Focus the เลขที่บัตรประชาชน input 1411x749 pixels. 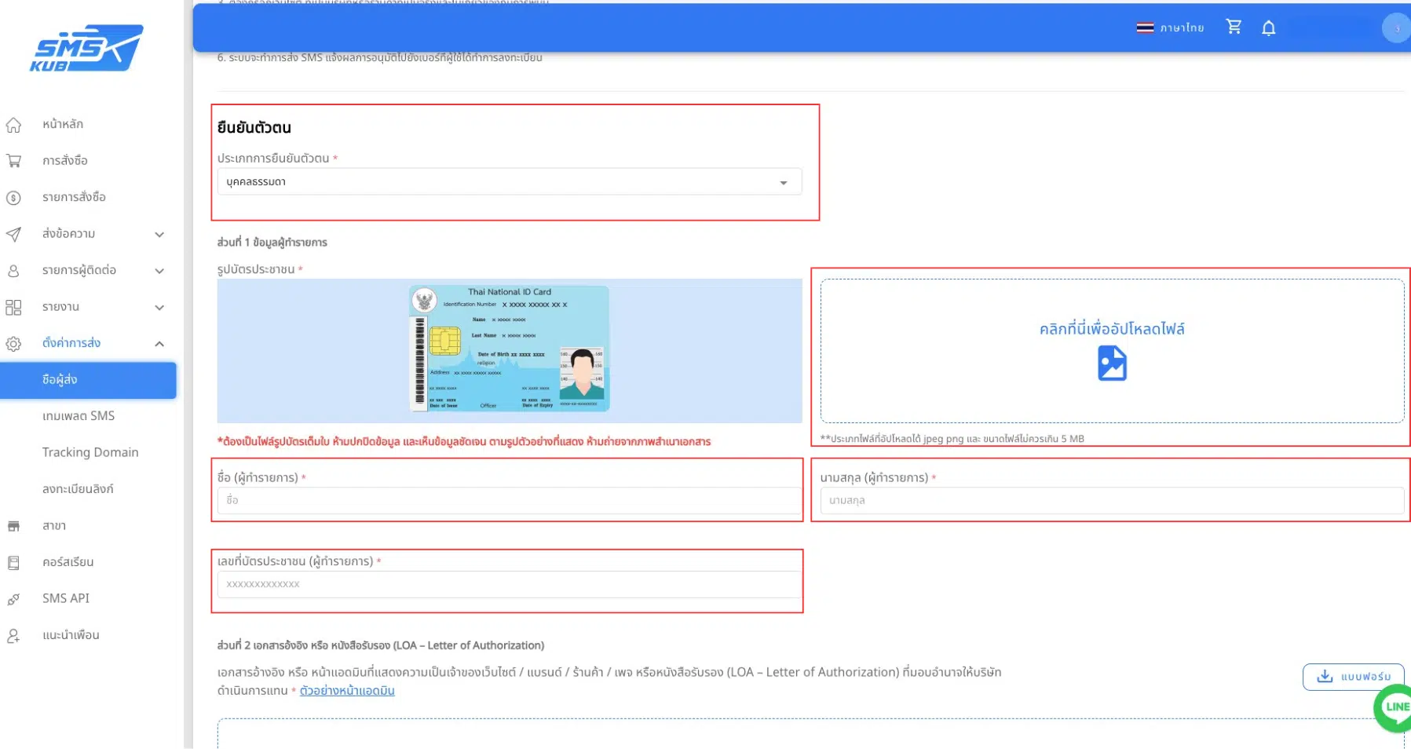(x=510, y=585)
